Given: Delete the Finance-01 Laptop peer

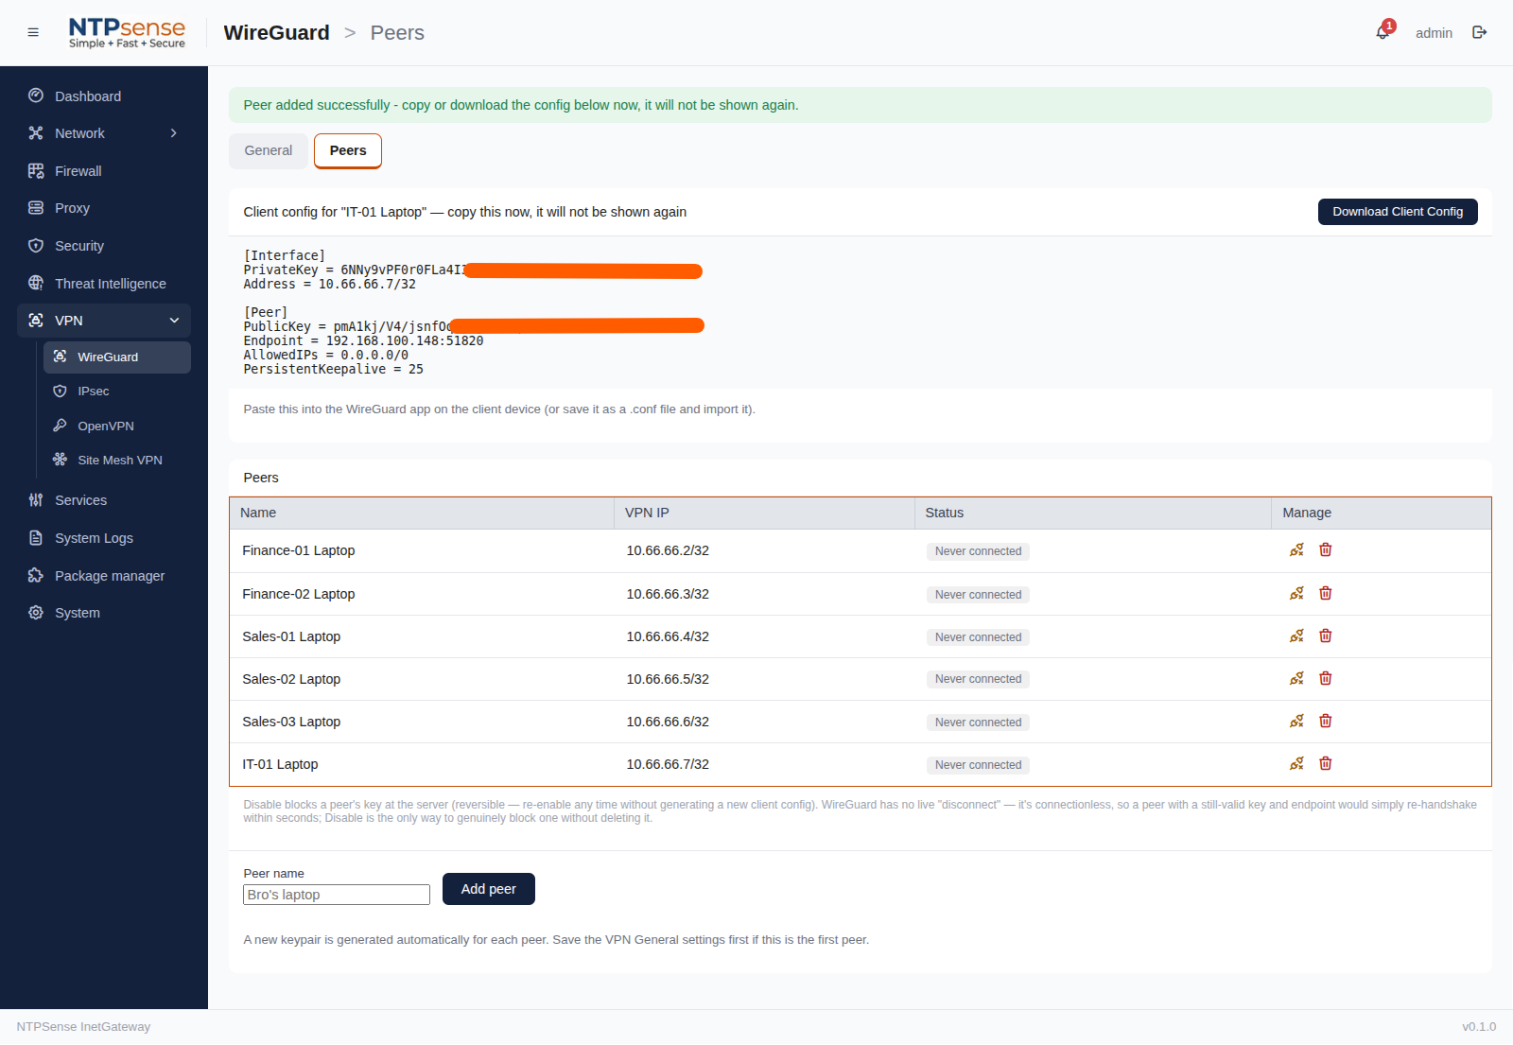Looking at the screenshot, I should coord(1326,550).
